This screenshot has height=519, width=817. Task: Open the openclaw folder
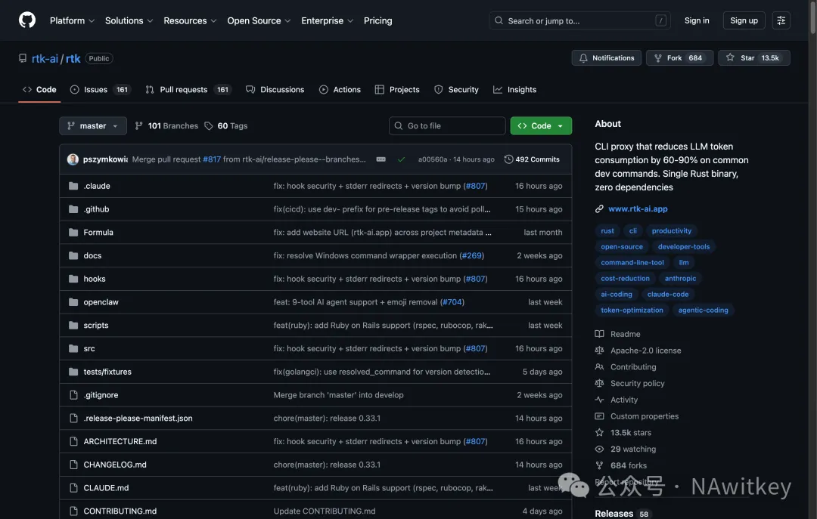click(x=101, y=302)
